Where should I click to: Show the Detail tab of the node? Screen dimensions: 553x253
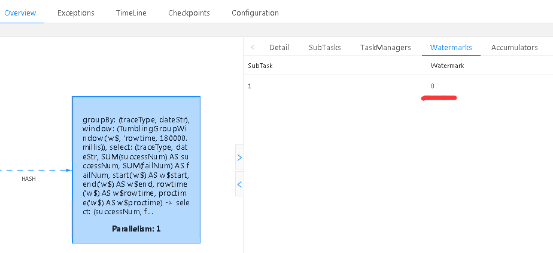click(279, 47)
